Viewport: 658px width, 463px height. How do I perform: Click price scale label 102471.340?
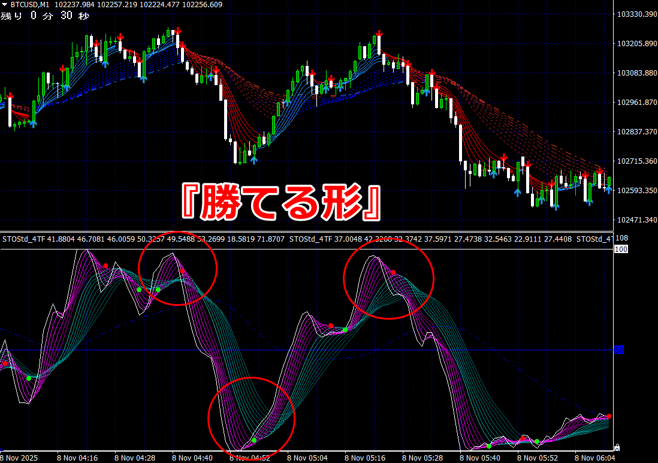636,220
